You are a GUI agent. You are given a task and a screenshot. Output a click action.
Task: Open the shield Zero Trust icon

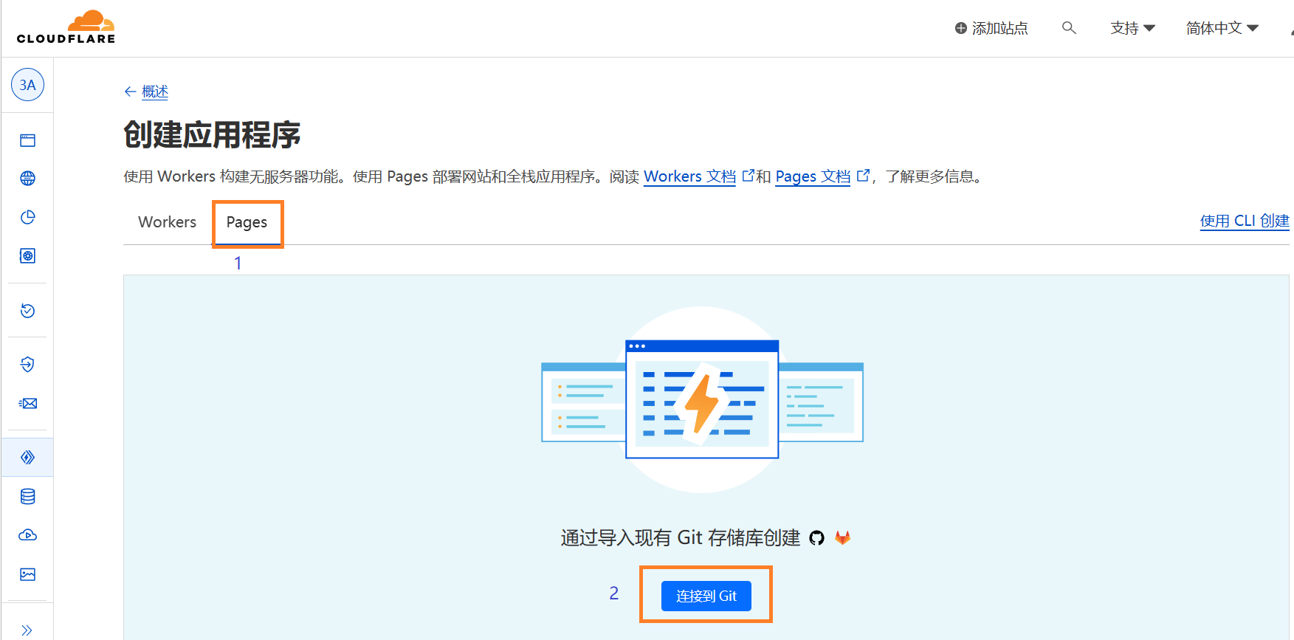point(27,364)
